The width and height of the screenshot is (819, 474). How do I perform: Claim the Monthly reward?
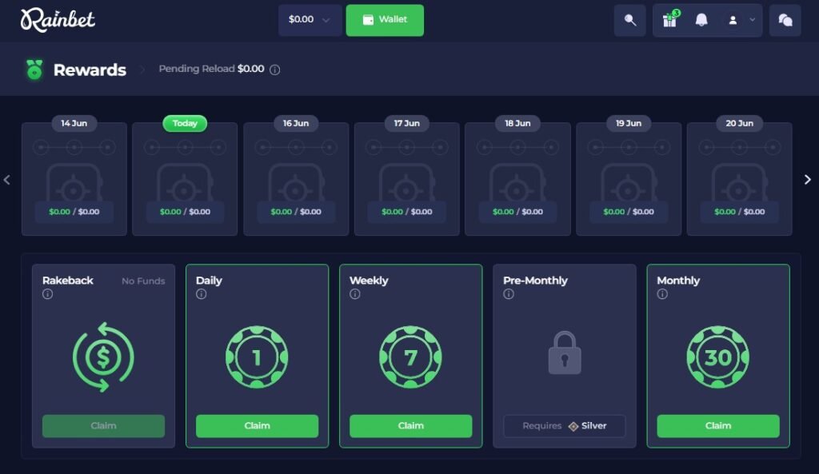(x=718, y=426)
